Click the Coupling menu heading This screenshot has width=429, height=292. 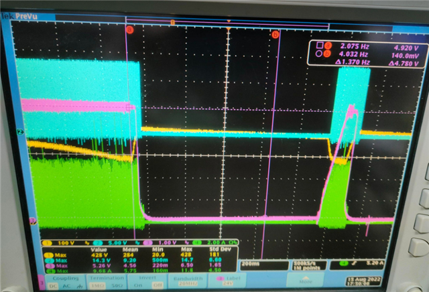66,279
